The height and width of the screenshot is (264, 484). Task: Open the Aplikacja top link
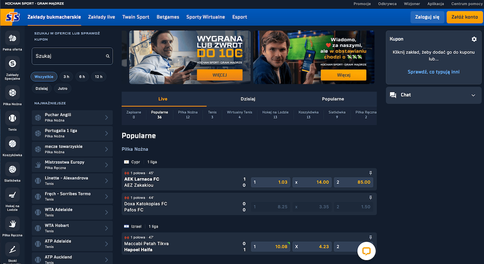coord(436,4)
